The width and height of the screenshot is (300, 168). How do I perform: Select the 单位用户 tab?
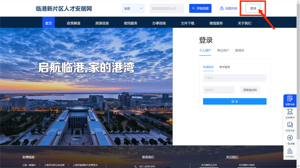(x=223, y=51)
